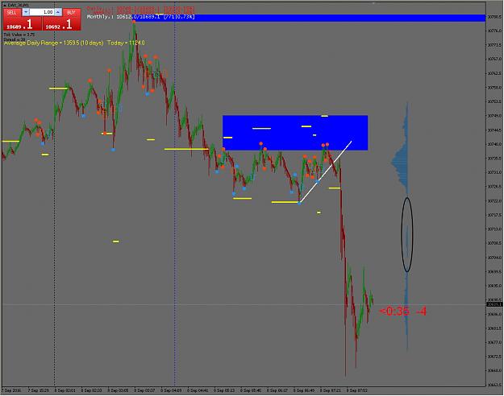This screenshot has width=504, height=396.
Task: Decrease lot volume with down arrow
Action: (26, 12)
